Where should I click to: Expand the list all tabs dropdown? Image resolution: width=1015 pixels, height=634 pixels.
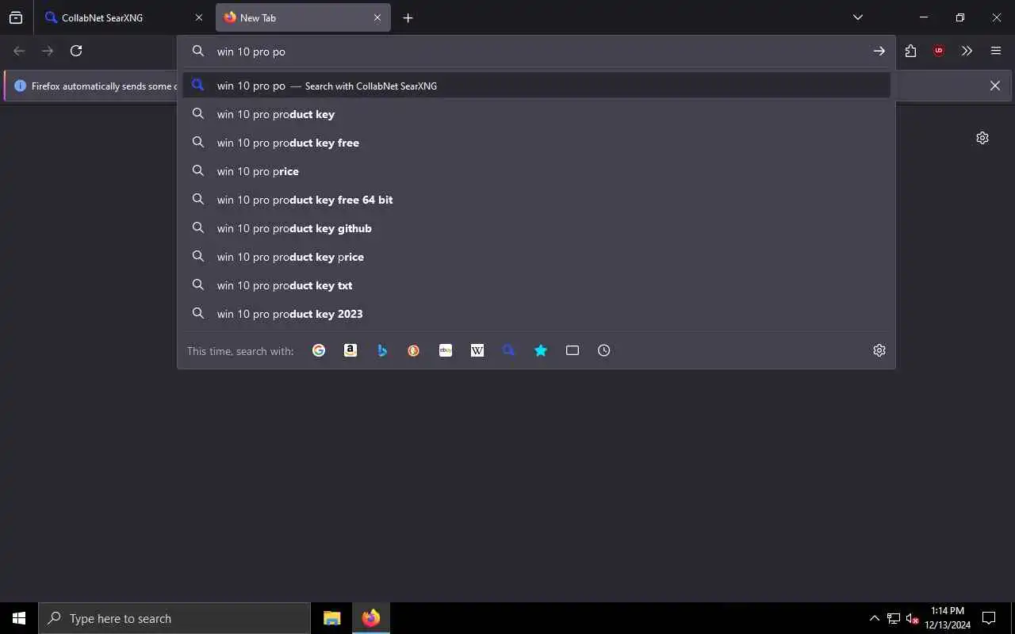857,17
